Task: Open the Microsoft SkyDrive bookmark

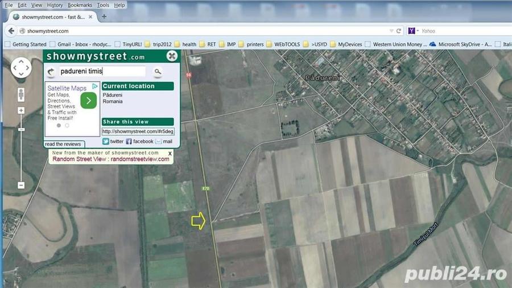Action: tap(460, 44)
